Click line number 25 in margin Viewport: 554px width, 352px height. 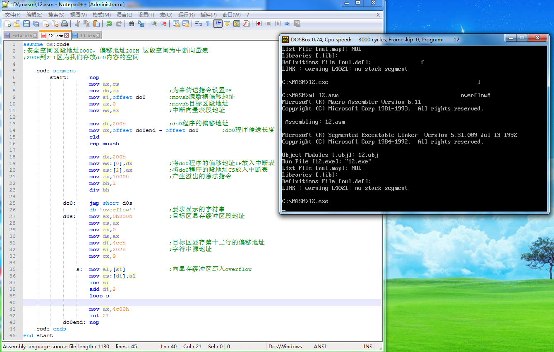pyautogui.click(x=12, y=203)
